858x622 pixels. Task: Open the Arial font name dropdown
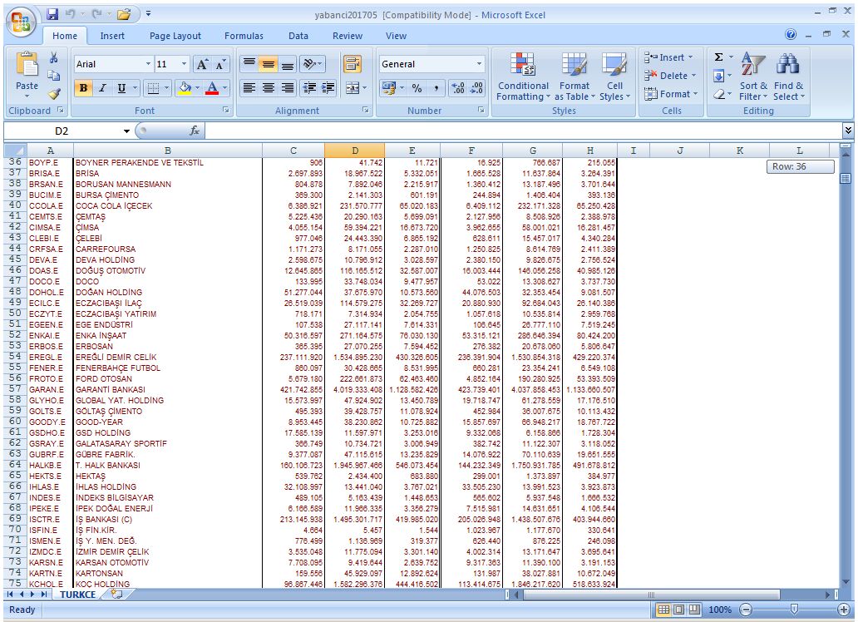[148, 64]
